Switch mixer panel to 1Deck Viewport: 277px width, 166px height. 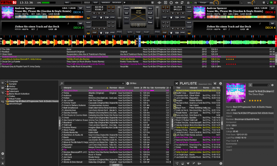pyautogui.click(x=126, y=8)
